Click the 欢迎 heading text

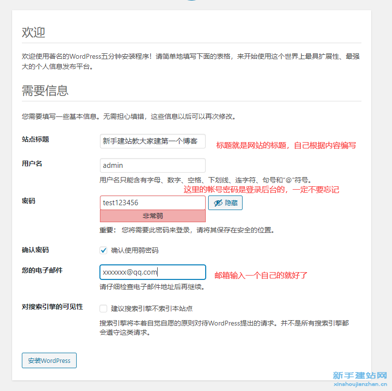[x=33, y=33]
